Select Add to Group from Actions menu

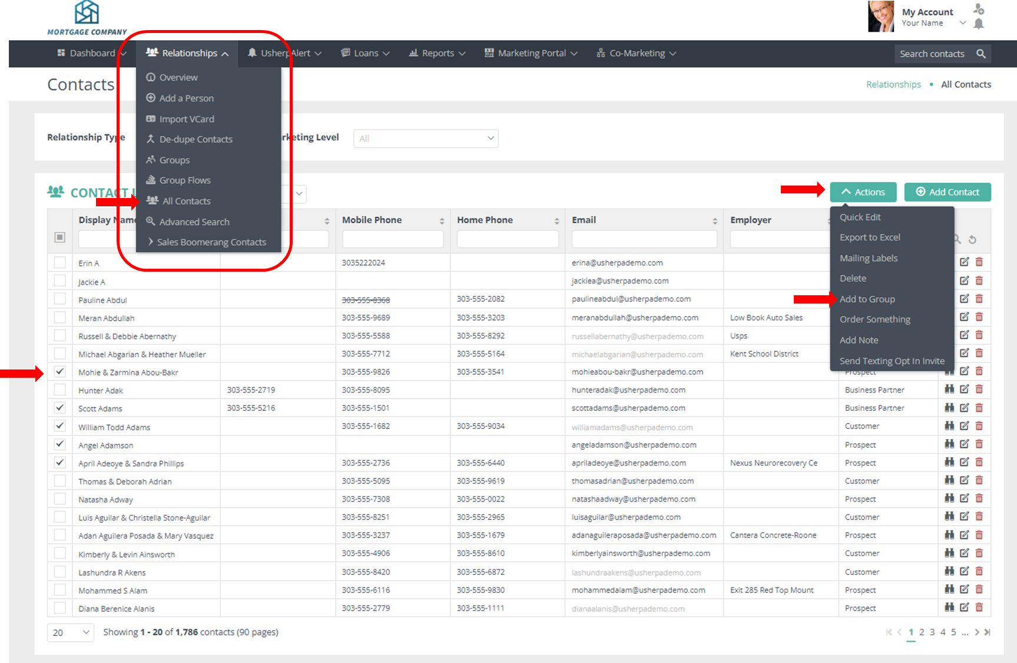click(867, 299)
